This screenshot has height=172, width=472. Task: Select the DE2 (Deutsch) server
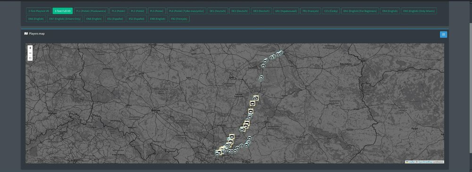239,11
